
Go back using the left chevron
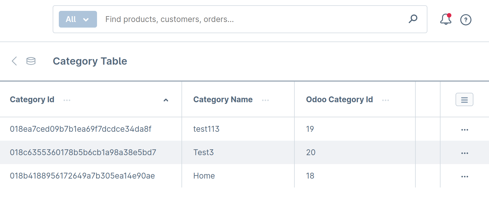tap(14, 61)
